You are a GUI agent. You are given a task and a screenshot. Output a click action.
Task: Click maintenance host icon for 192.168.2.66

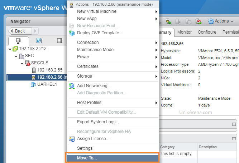pyautogui.click(x=34, y=77)
